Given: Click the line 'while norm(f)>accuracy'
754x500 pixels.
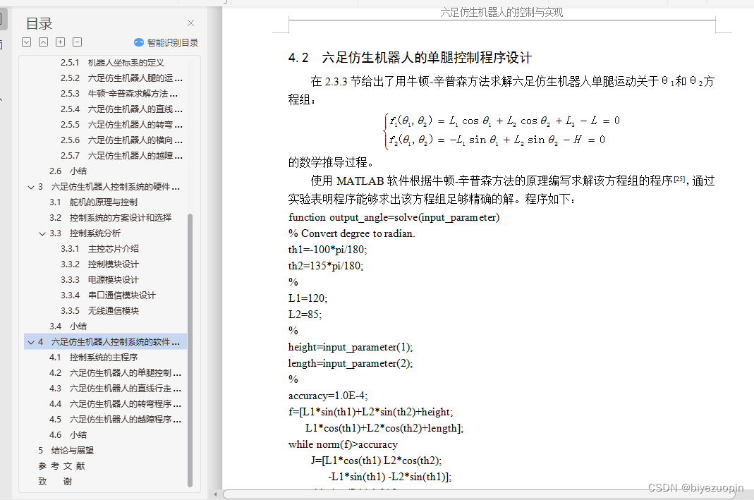Looking at the screenshot, I should [x=343, y=444].
